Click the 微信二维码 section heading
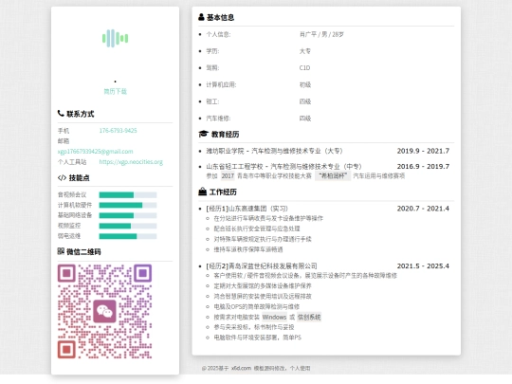The height and width of the screenshot is (384, 512). [x=83, y=251]
